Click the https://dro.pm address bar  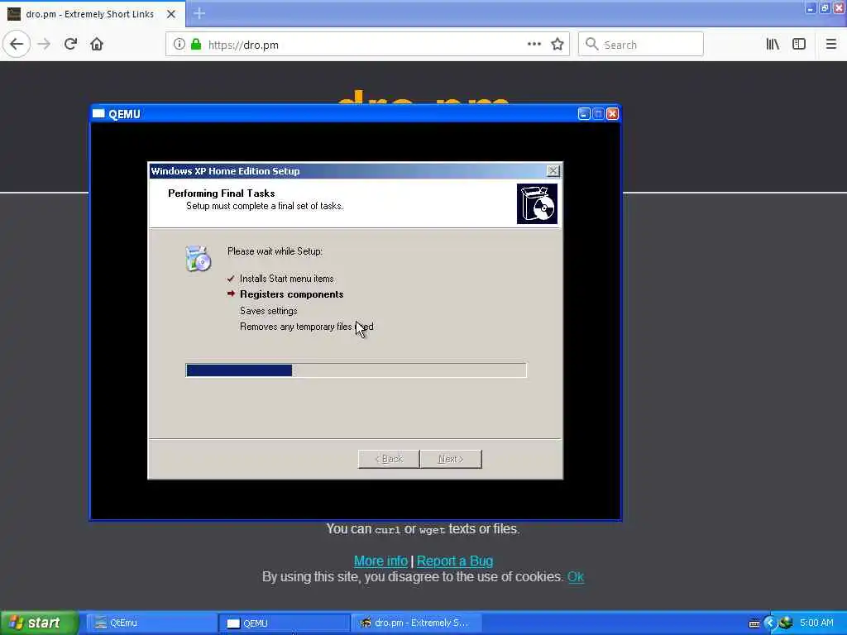[367, 45]
